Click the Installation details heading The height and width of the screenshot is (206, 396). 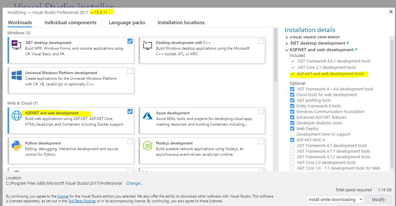click(310, 30)
